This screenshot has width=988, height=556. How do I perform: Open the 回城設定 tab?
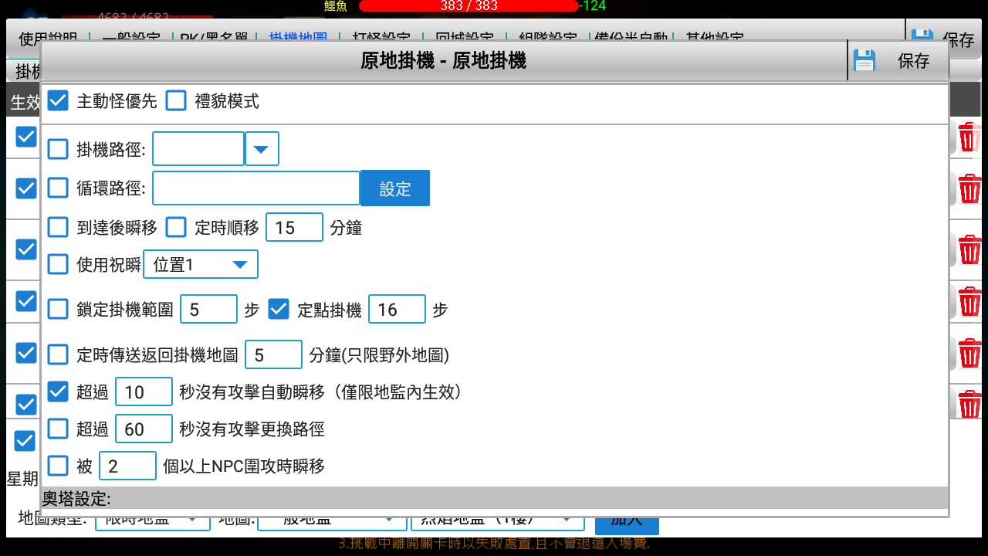[465, 36]
